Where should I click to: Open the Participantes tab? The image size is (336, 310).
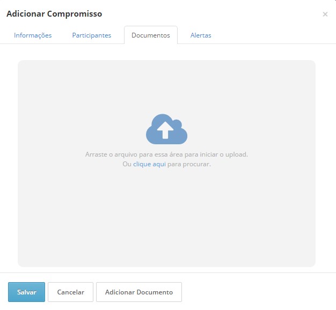pos(91,35)
